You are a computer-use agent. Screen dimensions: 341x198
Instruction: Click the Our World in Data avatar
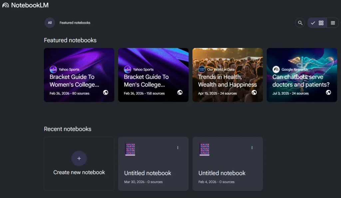pos(201,69)
